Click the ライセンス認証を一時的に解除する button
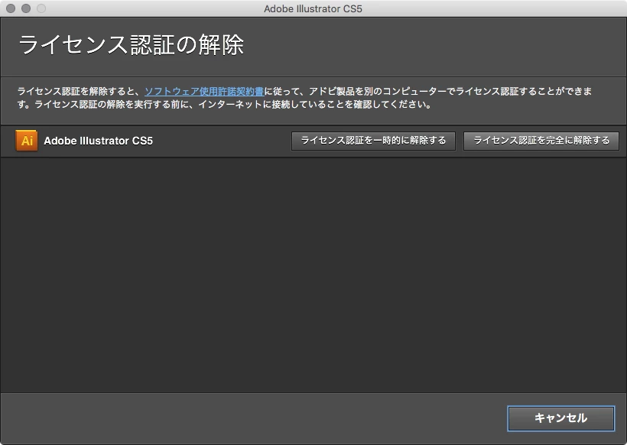Viewport: 627px width, 445px height. tap(373, 141)
